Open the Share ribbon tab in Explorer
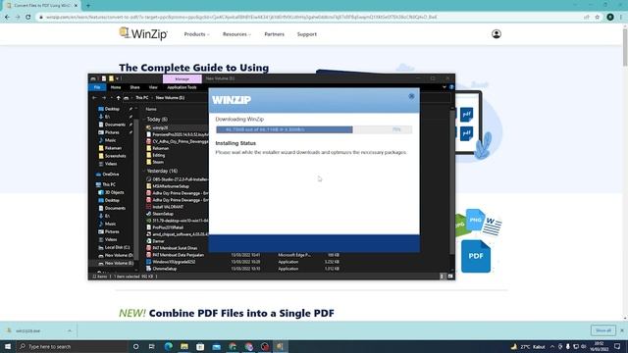 [134, 87]
